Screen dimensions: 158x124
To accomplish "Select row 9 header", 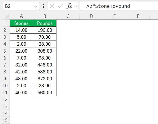I will coord(5,79).
